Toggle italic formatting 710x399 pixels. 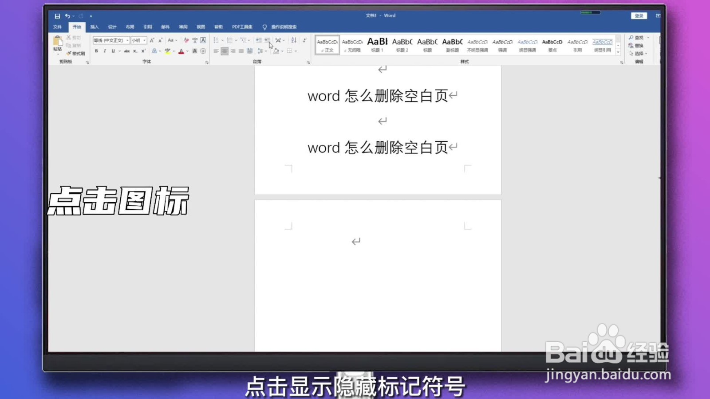click(x=105, y=51)
